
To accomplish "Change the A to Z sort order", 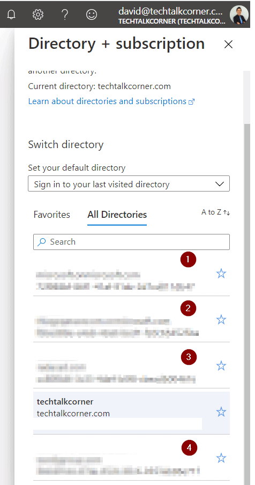I will tap(215, 212).
